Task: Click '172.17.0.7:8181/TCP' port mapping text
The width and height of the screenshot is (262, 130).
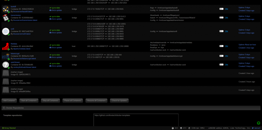Action: 95,9
